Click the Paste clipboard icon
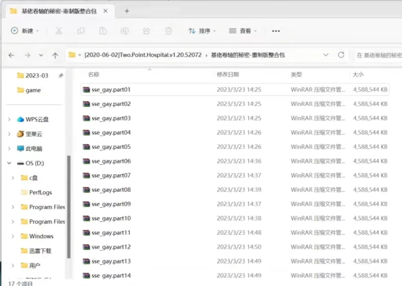This screenshot has width=402, height=286. click(x=103, y=31)
